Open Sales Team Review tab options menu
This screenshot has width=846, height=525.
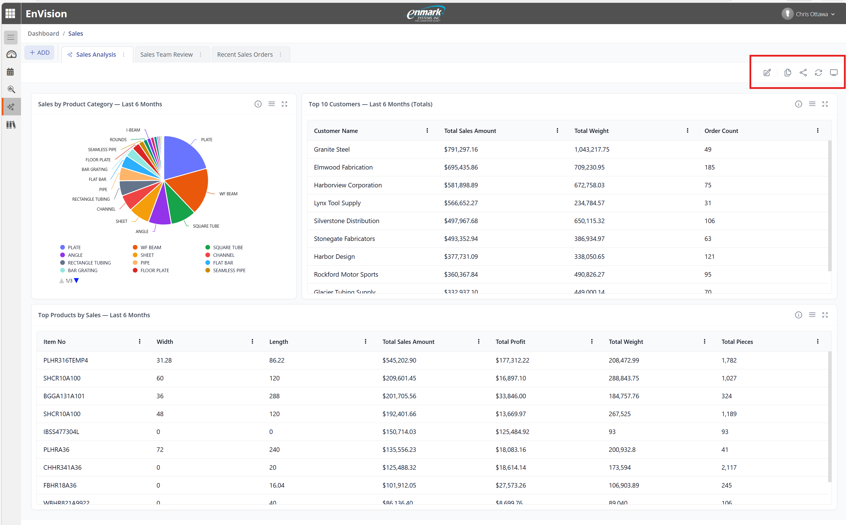tap(201, 54)
